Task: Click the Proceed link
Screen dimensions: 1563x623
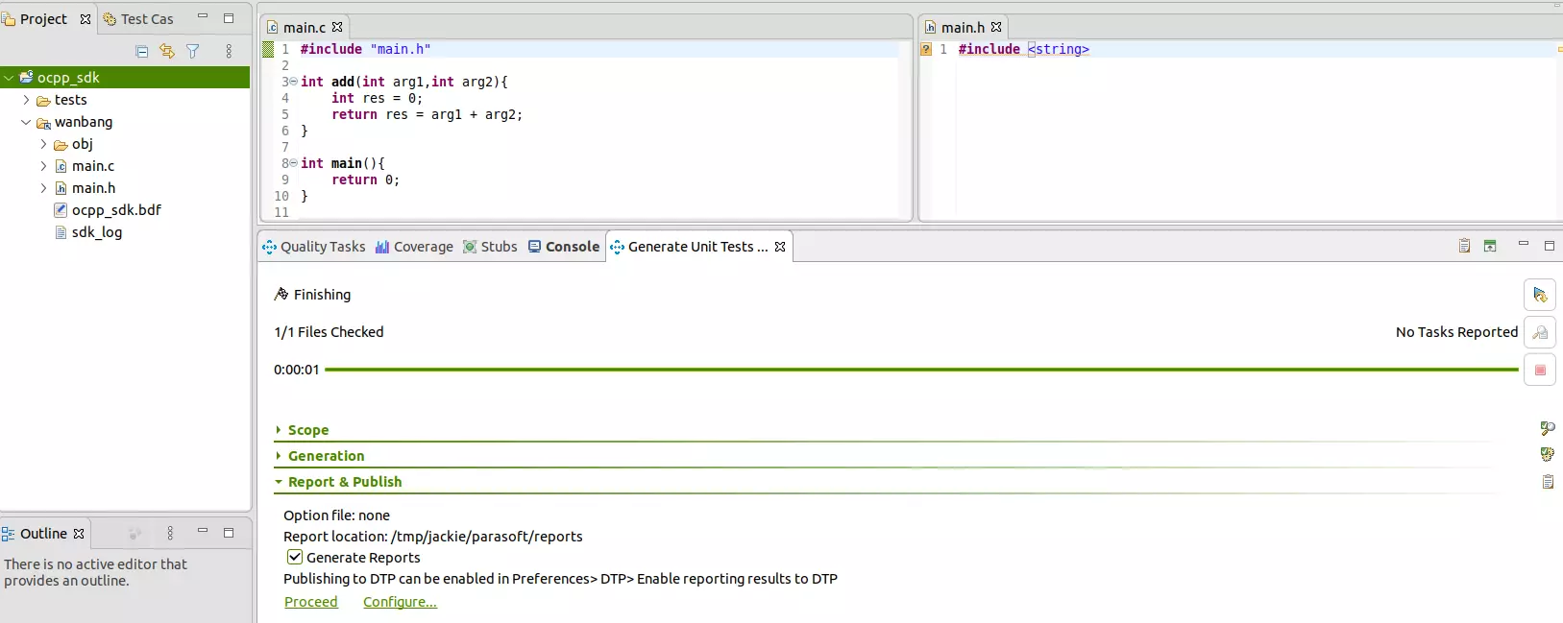Action: [x=310, y=602]
